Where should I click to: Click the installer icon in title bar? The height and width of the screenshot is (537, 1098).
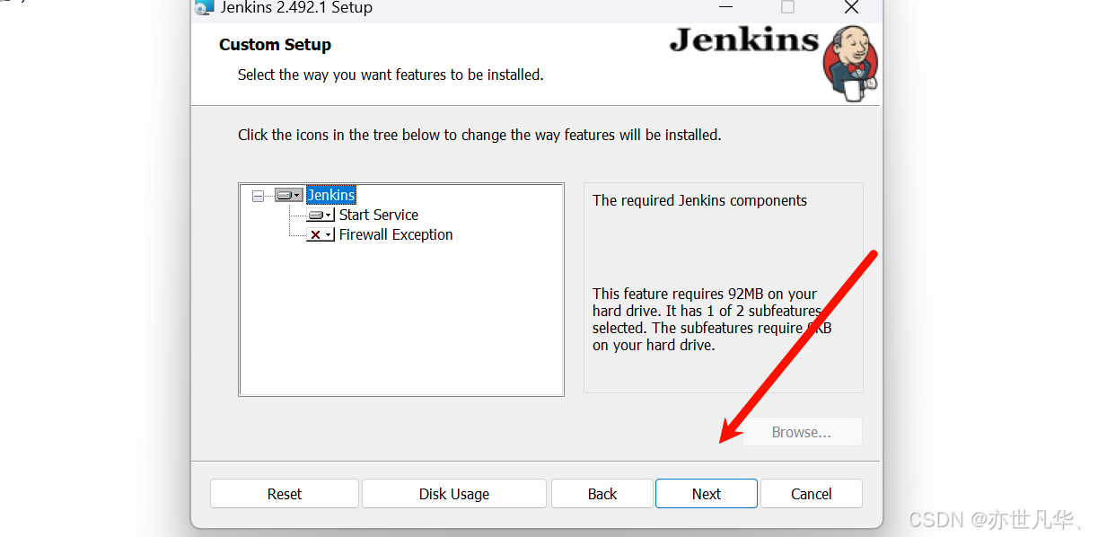tap(205, 7)
